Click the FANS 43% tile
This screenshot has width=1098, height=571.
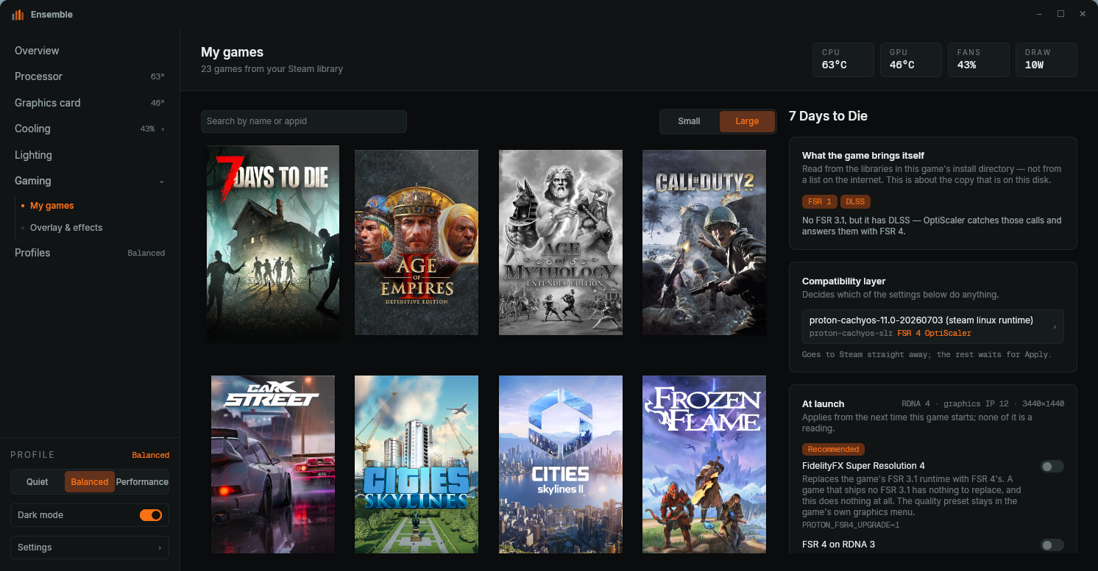(x=979, y=60)
